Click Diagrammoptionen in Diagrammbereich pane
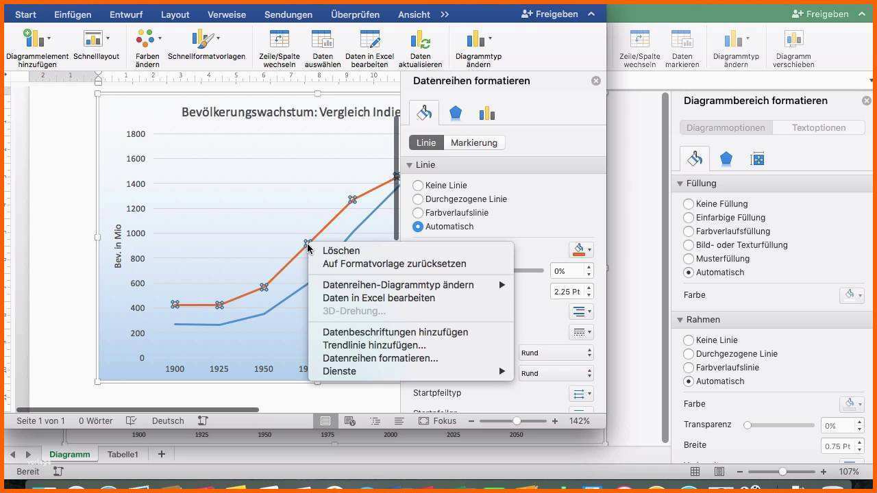 click(x=726, y=127)
